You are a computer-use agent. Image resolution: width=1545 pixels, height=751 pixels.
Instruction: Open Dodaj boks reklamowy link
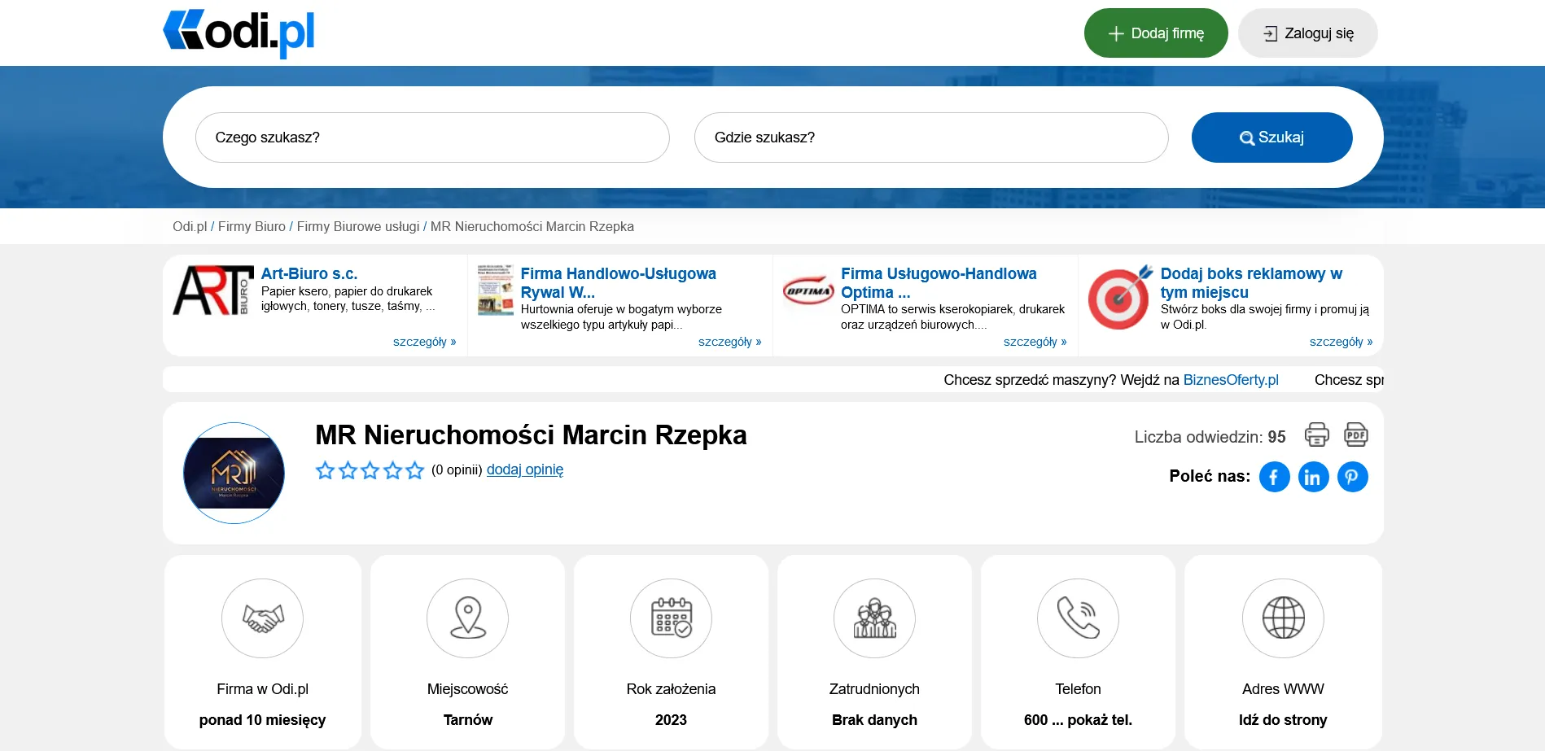pyautogui.click(x=1251, y=282)
